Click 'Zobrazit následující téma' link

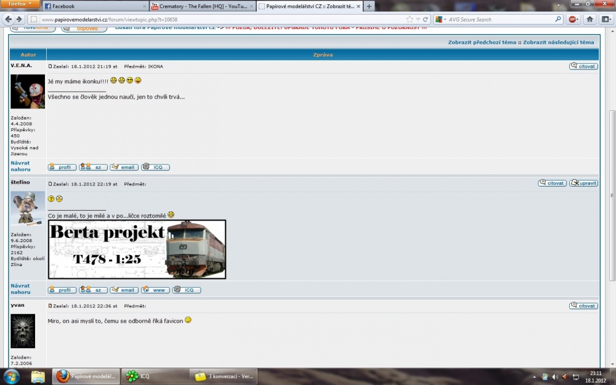click(558, 43)
